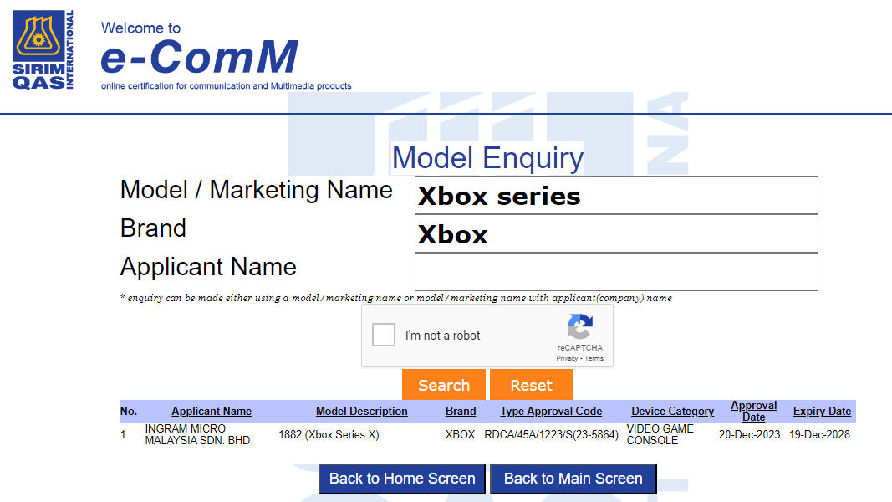Viewport: 892px width, 502px height.
Task: Click the Model / Marketing Name input field
Action: click(x=616, y=196)
